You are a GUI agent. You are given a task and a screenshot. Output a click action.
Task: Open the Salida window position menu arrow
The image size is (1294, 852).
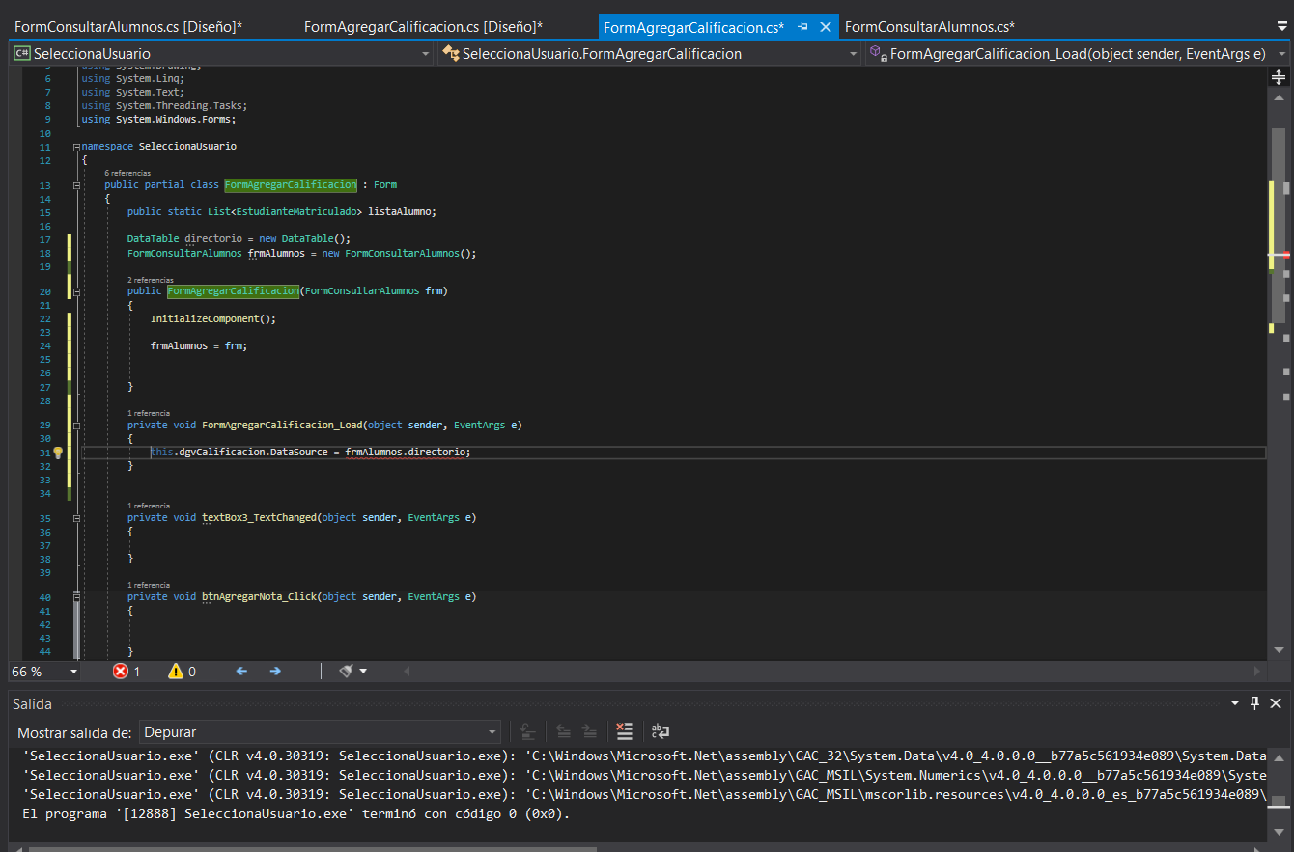(x=1234, y=703)
